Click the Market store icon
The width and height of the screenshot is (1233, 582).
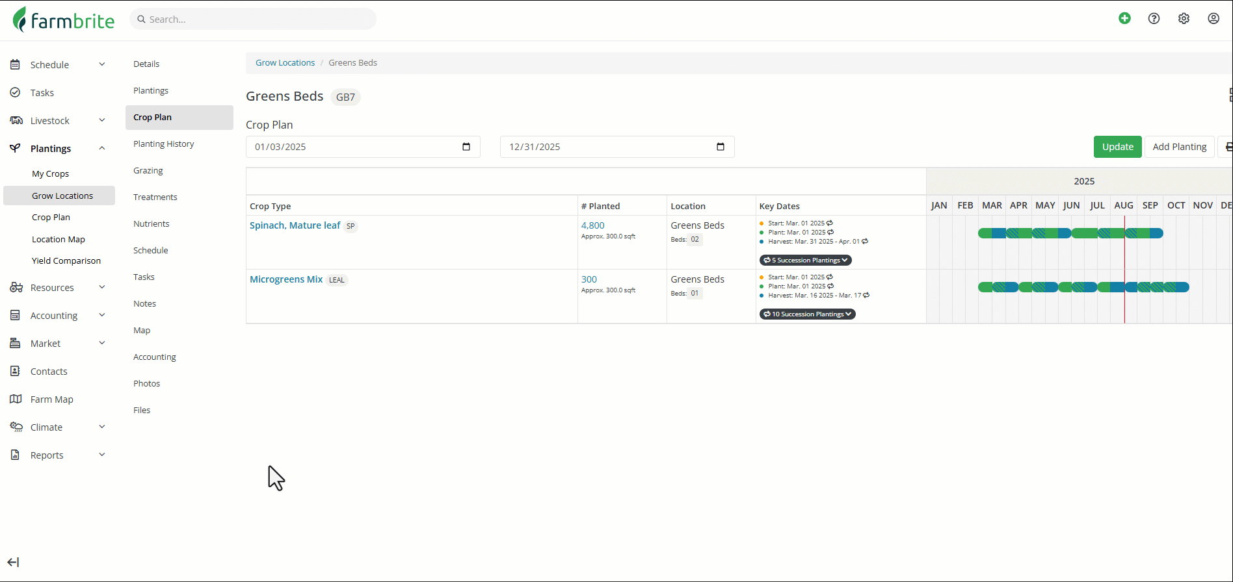tap(15, 343)
